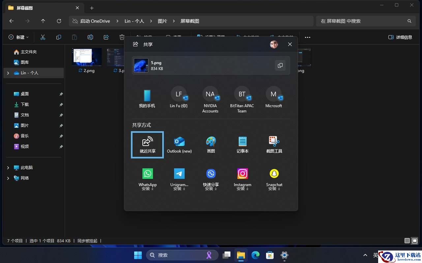This screenshot has height=263, width=422.
Task: Share with Microsoft contact
Action: click(274, 97)
